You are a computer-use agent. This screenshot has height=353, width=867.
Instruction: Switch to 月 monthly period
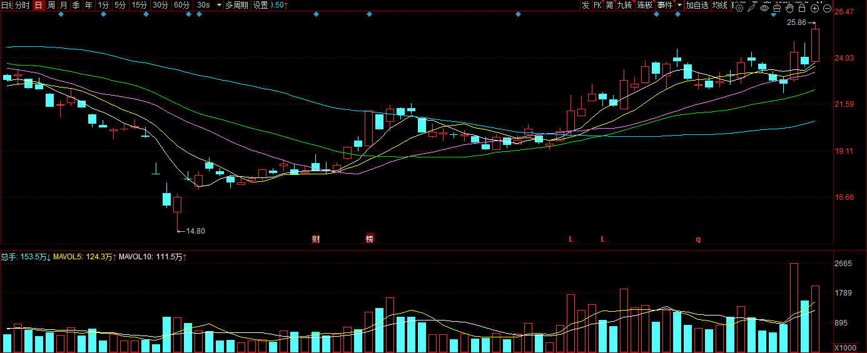tap(64, 5)
